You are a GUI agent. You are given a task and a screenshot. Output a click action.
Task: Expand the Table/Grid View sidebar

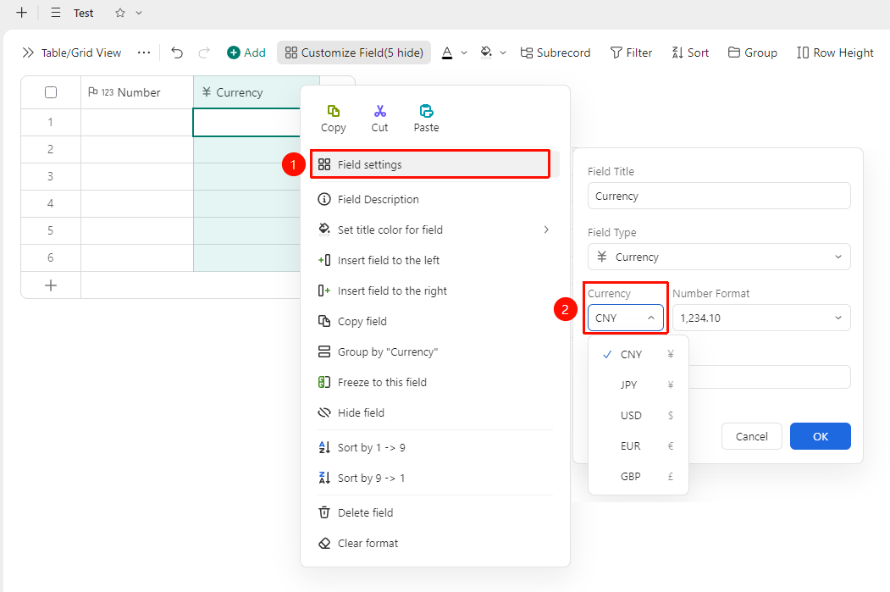28,53
